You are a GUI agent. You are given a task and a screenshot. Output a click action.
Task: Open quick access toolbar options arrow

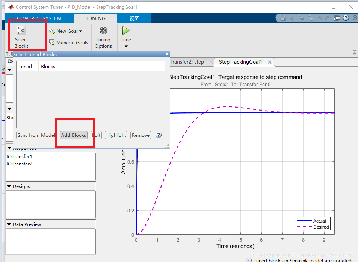(x=355, y=18)
